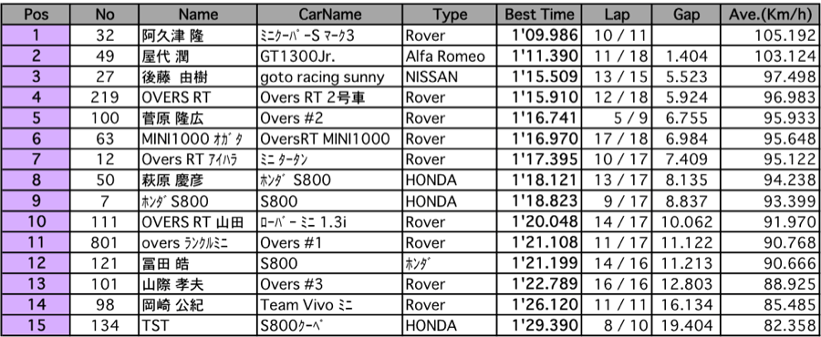Click best time 1'20.048 cell
This screenshot has height=337, width=821.
click(538, 222)
